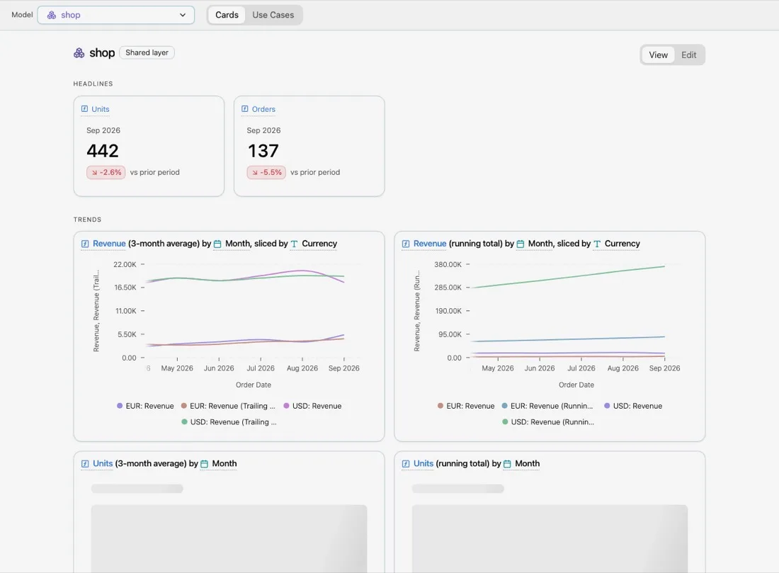Click the -5.5% change badge
779x573 pixels.
[x=266, y=172]
